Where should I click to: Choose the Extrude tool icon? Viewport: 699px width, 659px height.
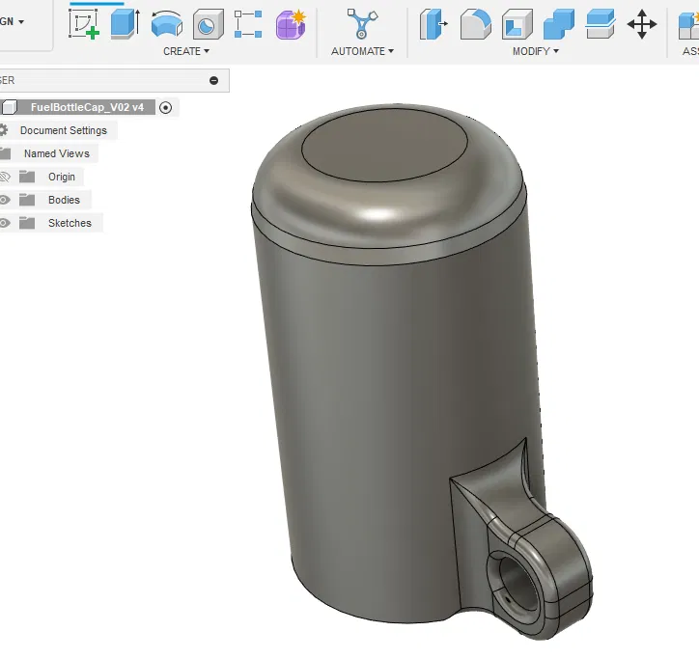click(x=125, y=24)
